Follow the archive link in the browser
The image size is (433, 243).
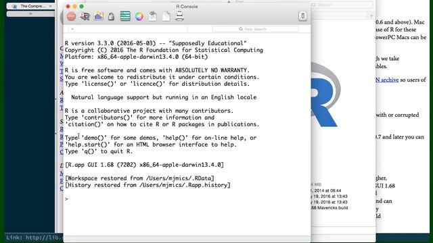click(387, 80)
